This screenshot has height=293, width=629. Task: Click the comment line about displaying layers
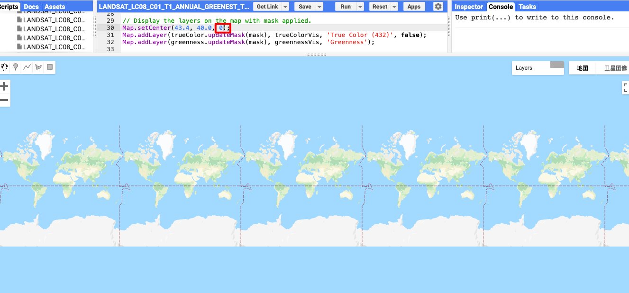[x=217, y=21]
